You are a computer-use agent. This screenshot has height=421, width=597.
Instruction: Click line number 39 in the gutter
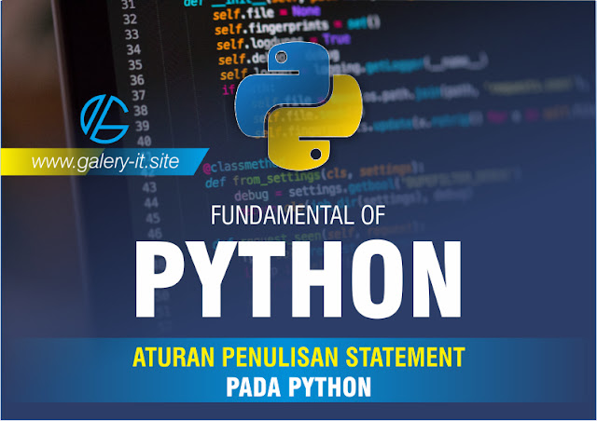tap(143, 126)
